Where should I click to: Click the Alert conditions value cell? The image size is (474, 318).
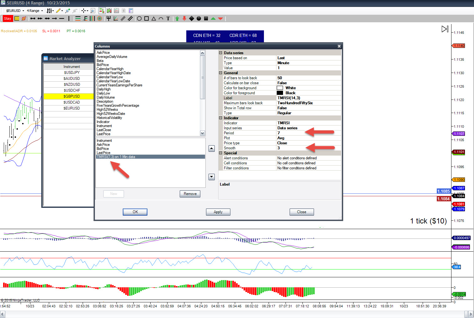(x=309, y=158)
